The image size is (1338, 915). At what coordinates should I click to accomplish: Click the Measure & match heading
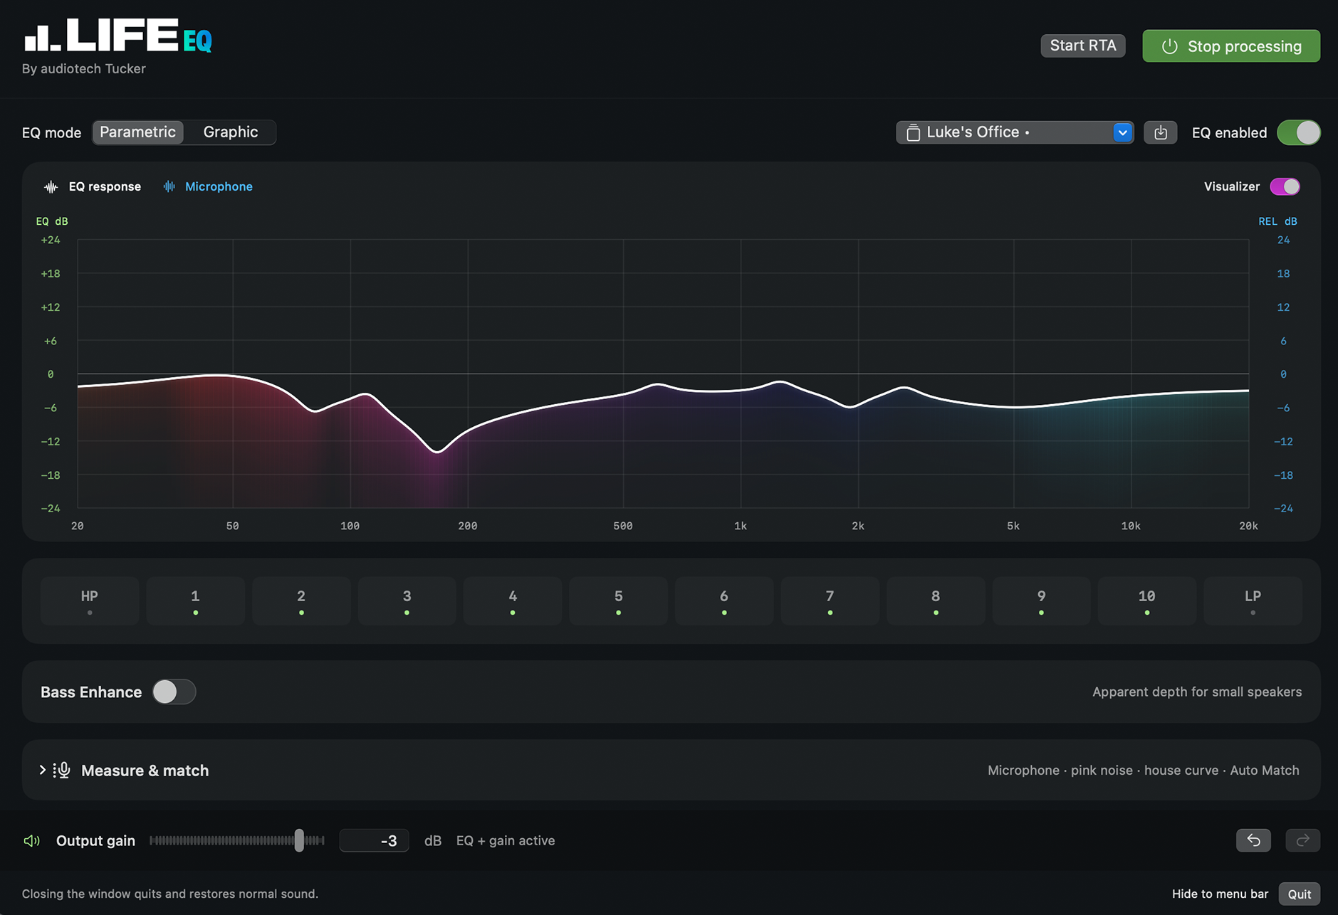[145, 771]
